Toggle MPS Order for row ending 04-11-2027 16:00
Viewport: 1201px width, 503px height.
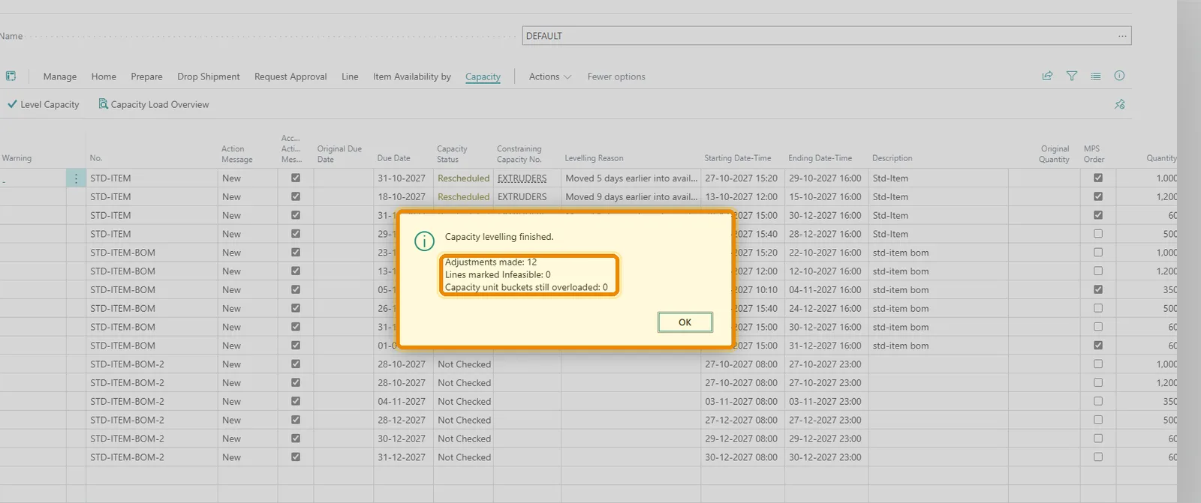1098,289
